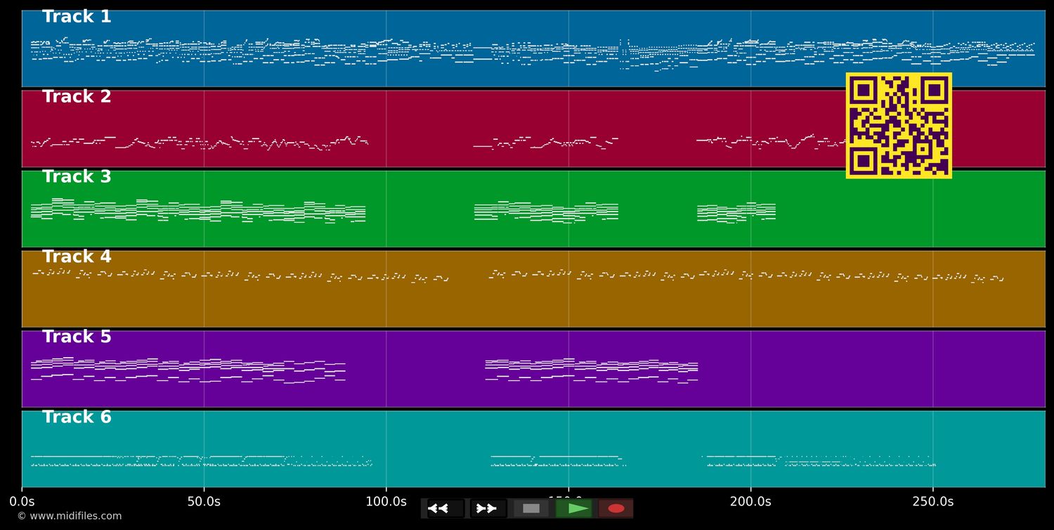
Task: Click the yellow QR code image
Action: click(x=899, y=125)
